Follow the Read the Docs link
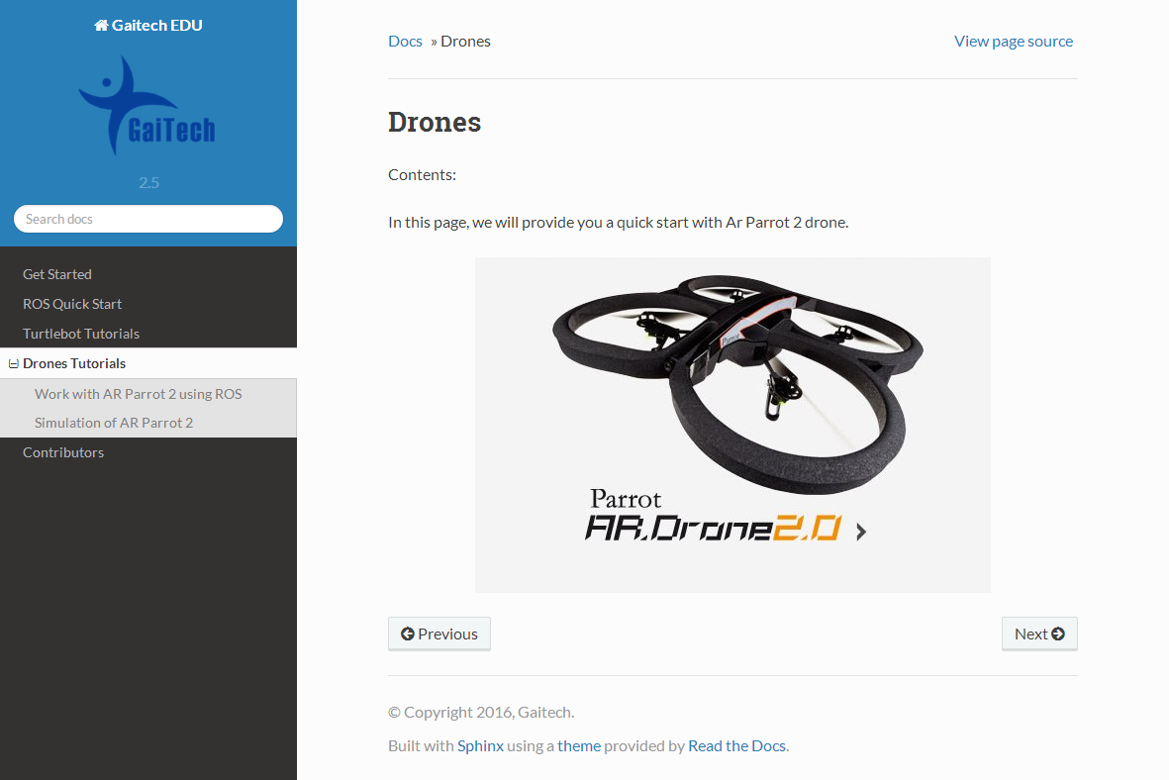 tap(736, 745)
